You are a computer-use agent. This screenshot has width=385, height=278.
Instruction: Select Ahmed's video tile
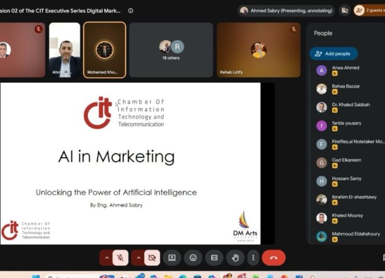point(65,50)
